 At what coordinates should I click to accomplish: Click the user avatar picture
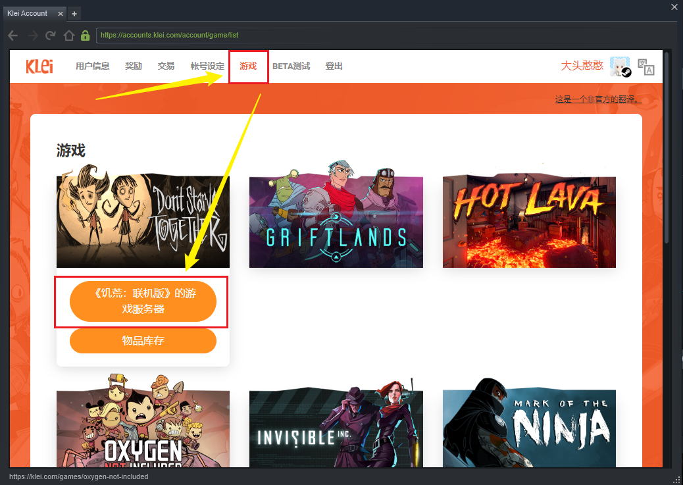pyautogui.click(x=620, y=66)
